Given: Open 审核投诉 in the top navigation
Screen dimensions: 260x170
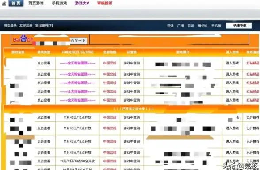Looking at the screenshot, I should coord(105,3).
